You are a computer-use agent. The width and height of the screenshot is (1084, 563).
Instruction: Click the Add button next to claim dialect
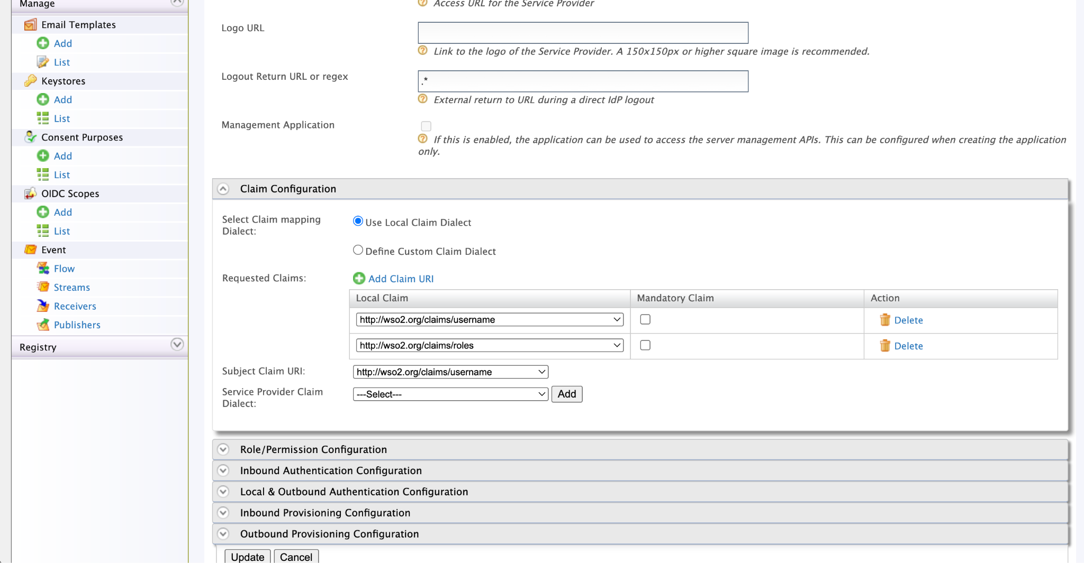[567, 394]
